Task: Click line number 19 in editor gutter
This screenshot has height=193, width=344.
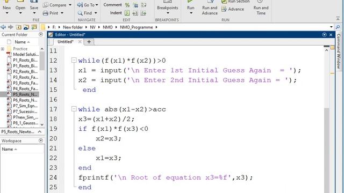Action: 53,129
